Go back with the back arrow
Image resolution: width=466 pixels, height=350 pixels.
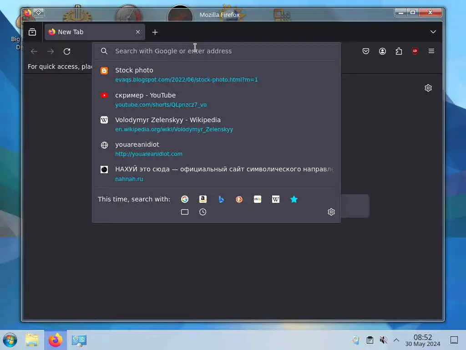click(34, 51)
